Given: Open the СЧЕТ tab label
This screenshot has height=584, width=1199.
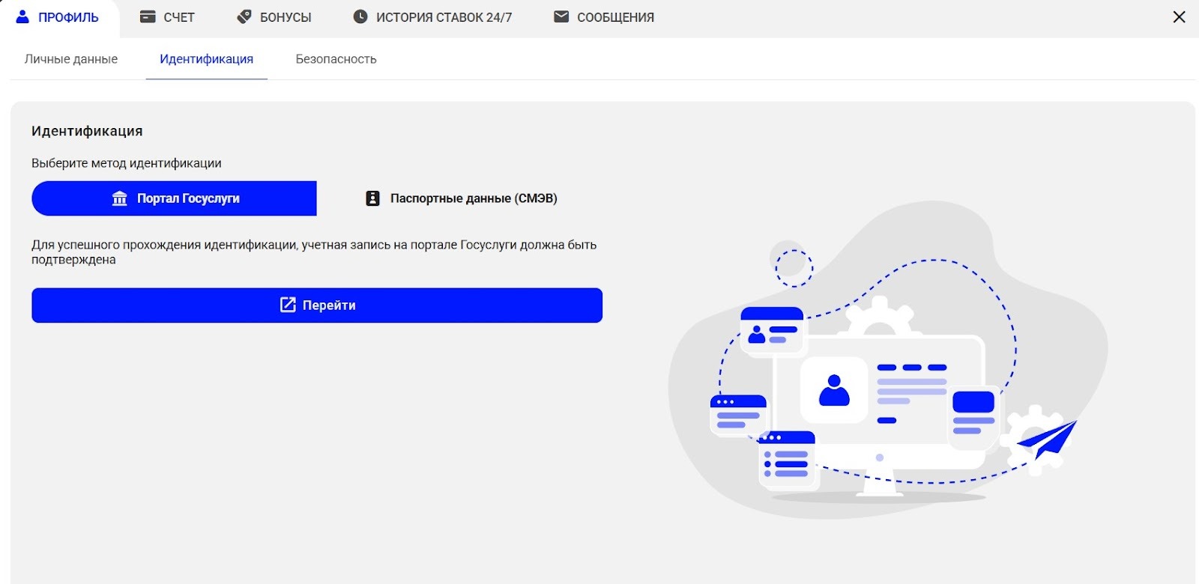Looking at the screenshot, I should [x=179, y=17].
